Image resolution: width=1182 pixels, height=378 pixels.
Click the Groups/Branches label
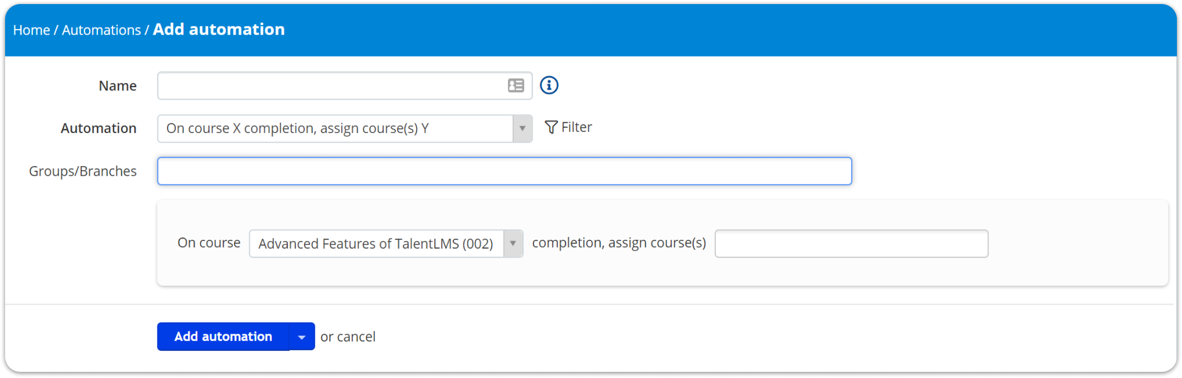(83, 171)
